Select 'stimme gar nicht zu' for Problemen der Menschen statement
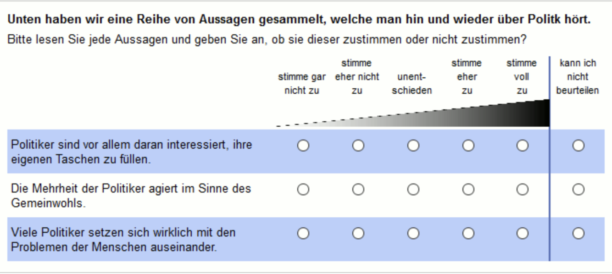The width and height of the screenshot is (612, 274). (303, 233)
